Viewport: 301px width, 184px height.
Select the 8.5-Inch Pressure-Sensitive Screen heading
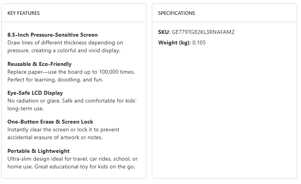click(52, 35)
